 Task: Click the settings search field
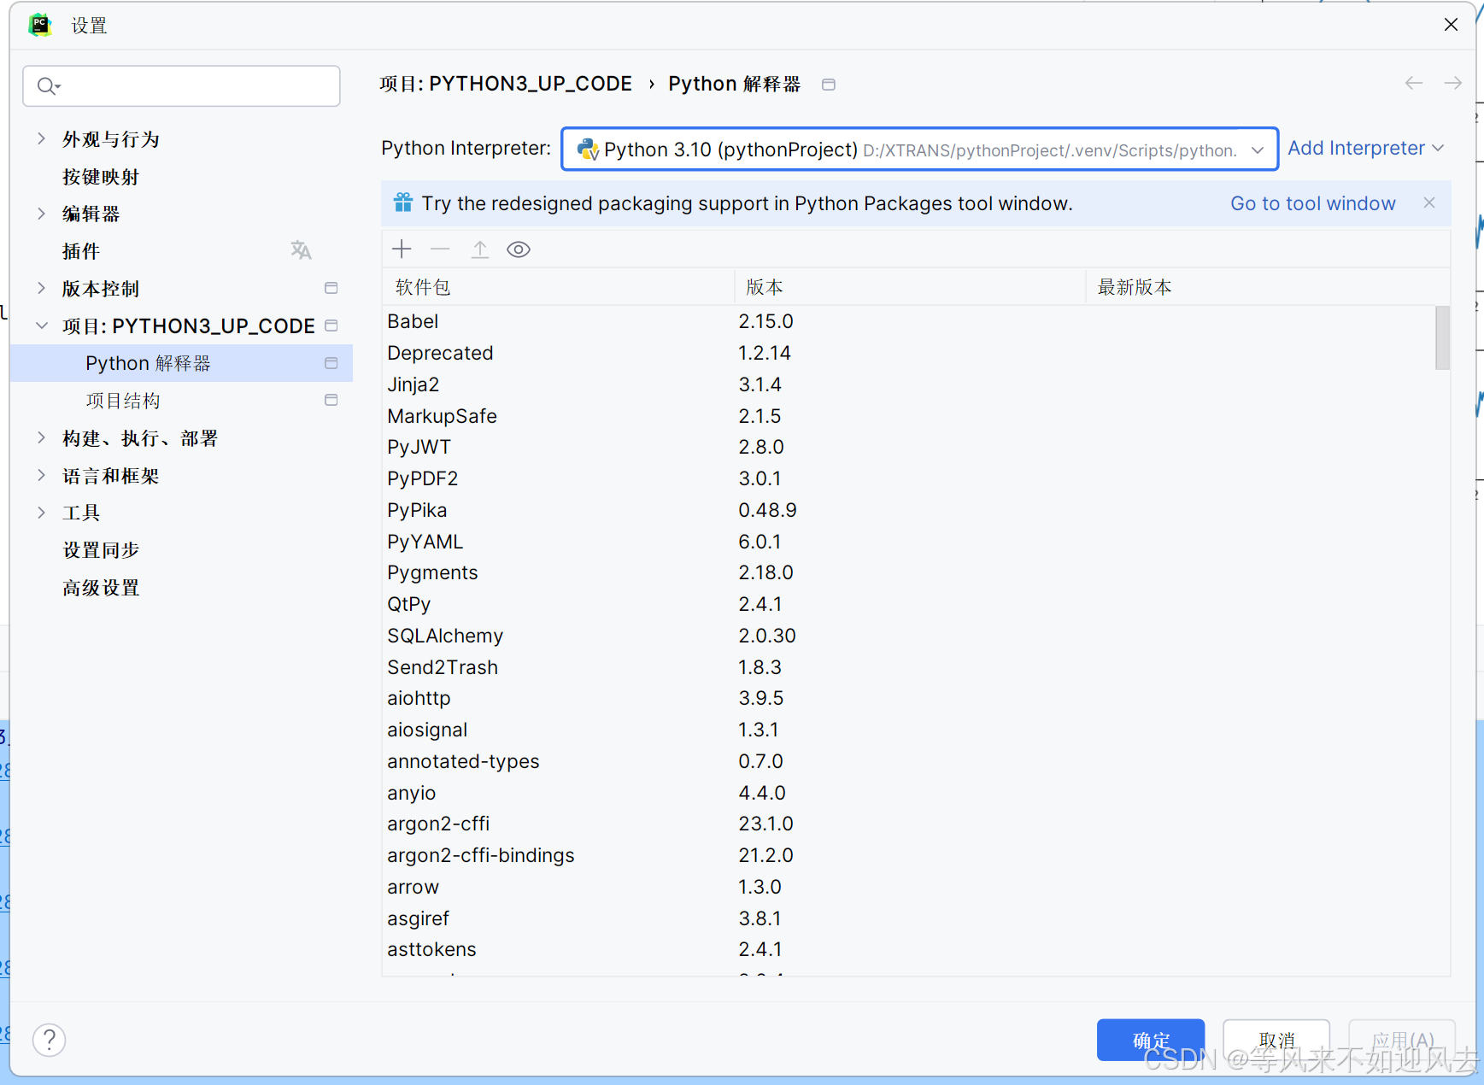[x=181, y=85]
